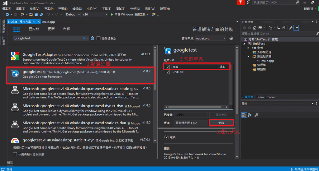Pin the NuGet document tab
Image resolution: width=319 pixels, height=171 pixels.
[x=34, y=22]
